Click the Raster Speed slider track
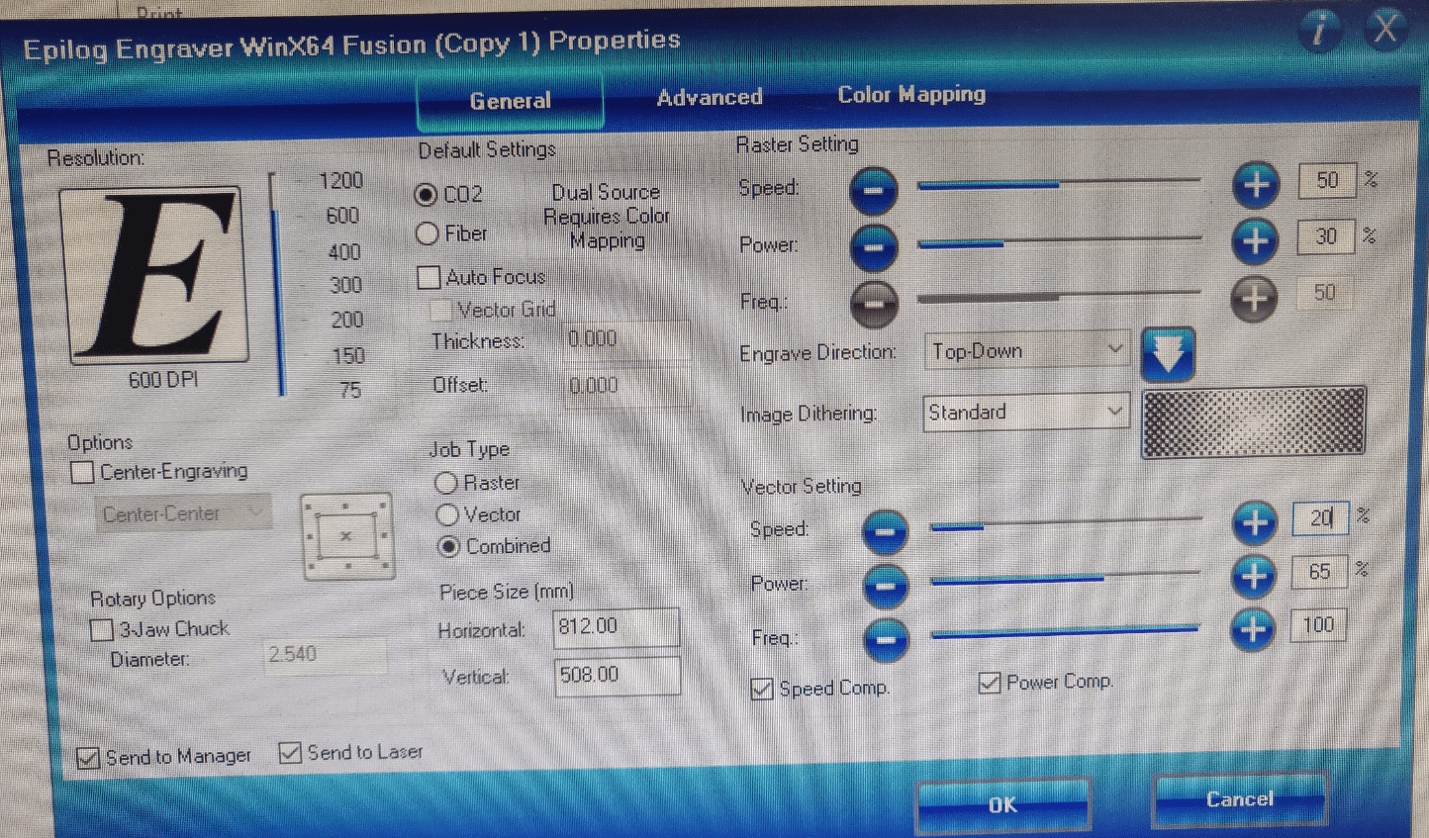This screenshot has width=1429, height=838. click(1059, 183)
